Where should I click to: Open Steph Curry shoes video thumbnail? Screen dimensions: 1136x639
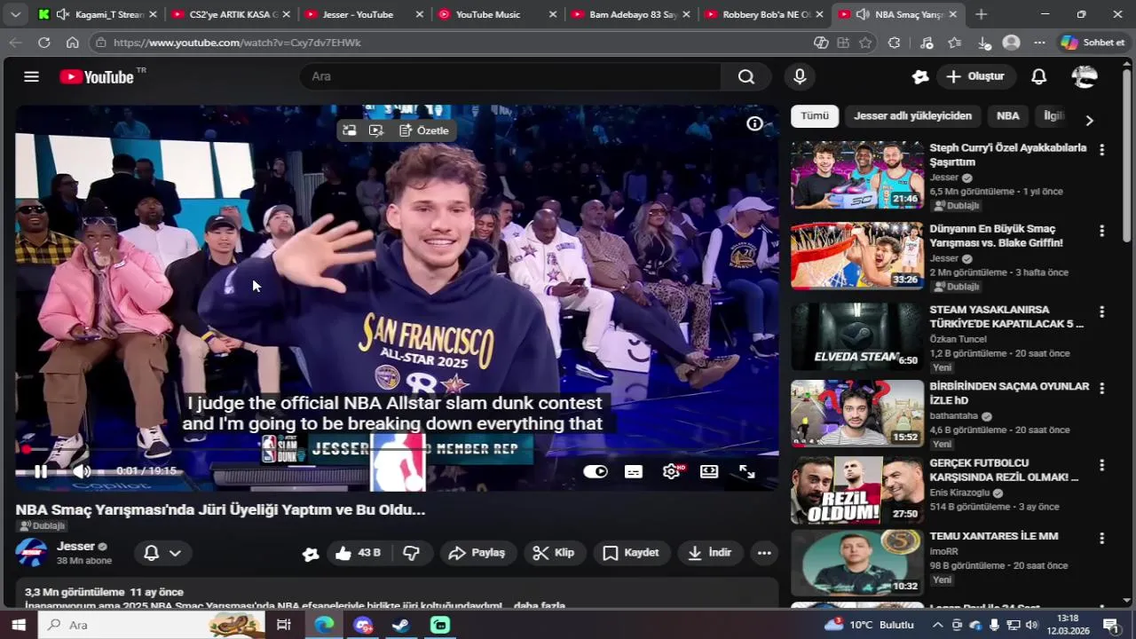(x=857, y=175)
